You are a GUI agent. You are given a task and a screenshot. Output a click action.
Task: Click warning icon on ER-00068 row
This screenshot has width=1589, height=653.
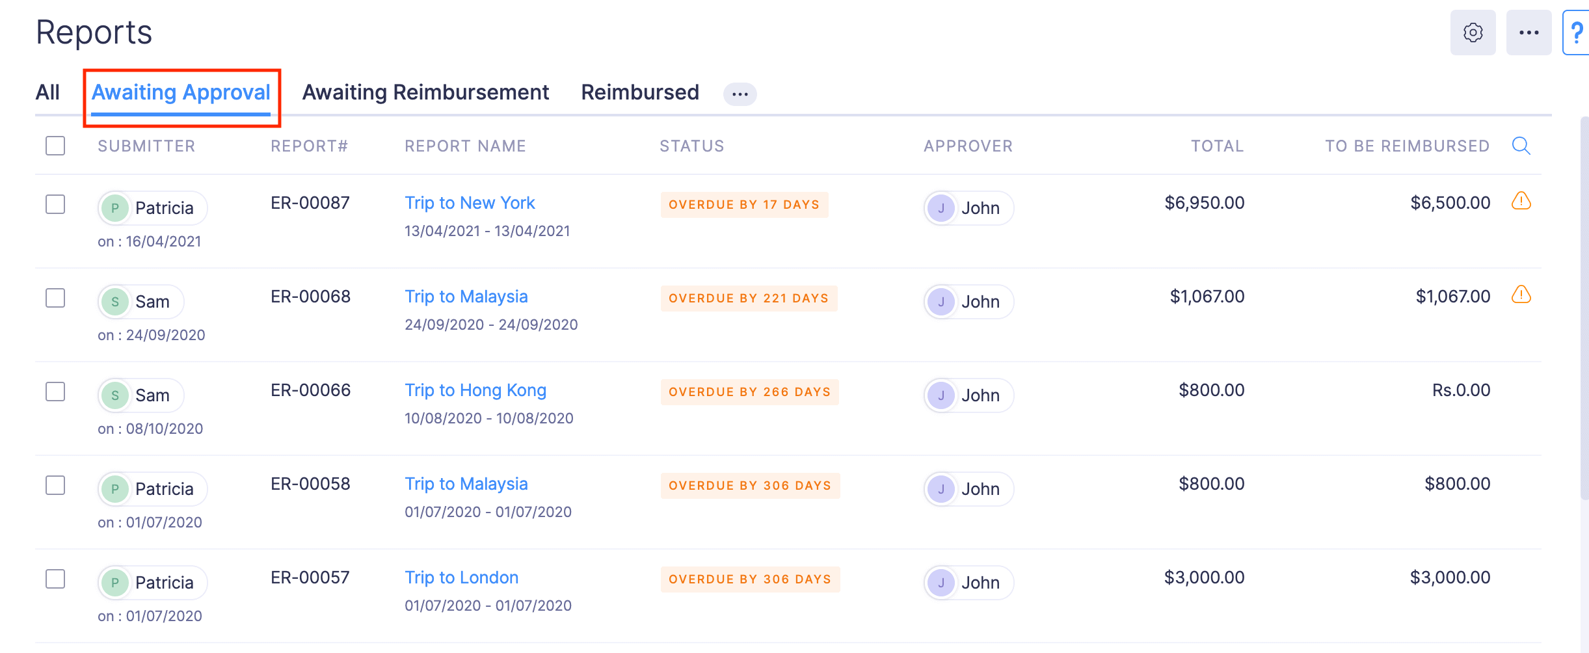pyautogui.click(x=1521, y=295)
